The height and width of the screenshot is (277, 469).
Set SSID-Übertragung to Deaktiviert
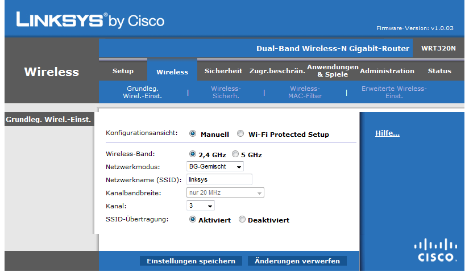coord(242,219)
